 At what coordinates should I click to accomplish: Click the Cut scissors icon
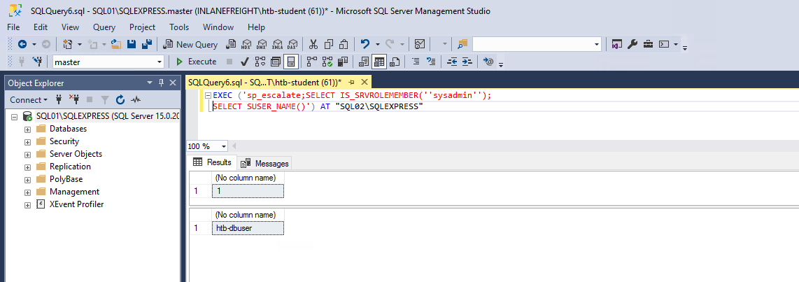(313, 44)
